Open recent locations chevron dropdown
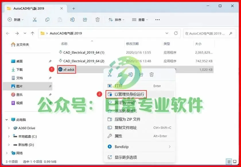 point(25,33)
